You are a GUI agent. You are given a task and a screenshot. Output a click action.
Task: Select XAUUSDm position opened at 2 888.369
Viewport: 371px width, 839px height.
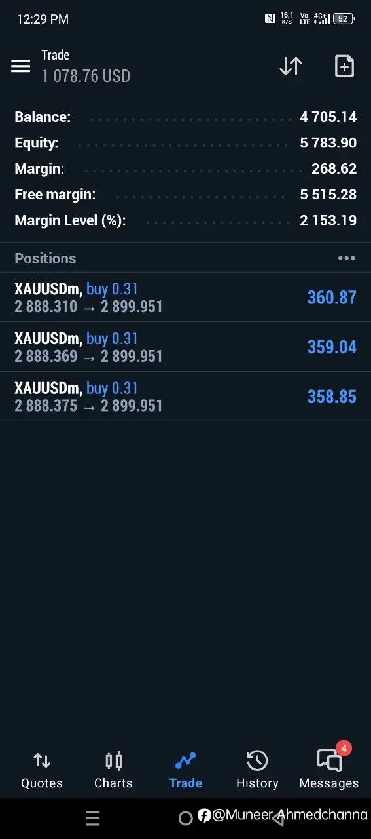(185, 347)
